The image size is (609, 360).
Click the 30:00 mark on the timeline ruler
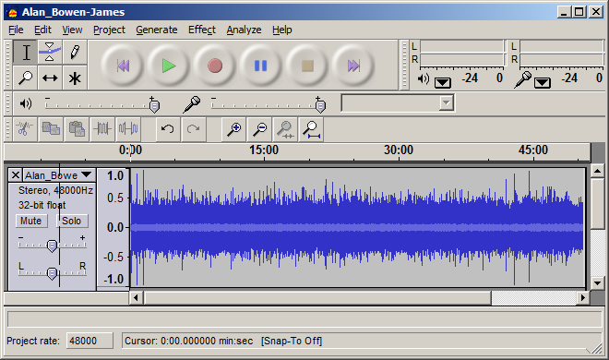398,150
